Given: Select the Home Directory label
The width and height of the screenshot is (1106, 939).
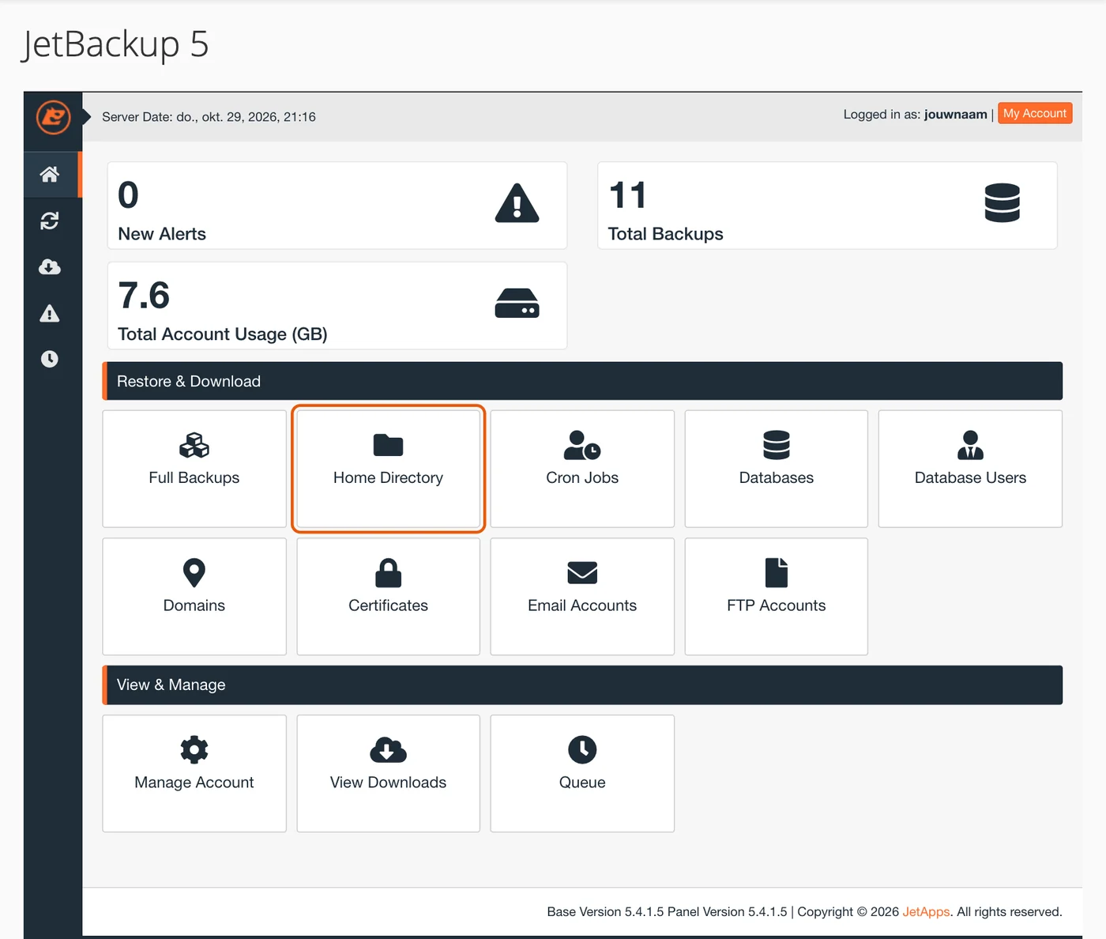Looking at the screenshot, I should pos(388,478).
